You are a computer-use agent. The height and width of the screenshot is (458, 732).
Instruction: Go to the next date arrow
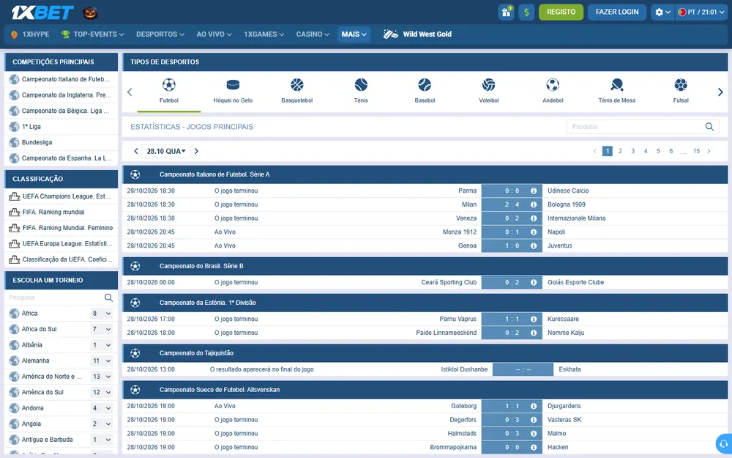click(196, 151)
